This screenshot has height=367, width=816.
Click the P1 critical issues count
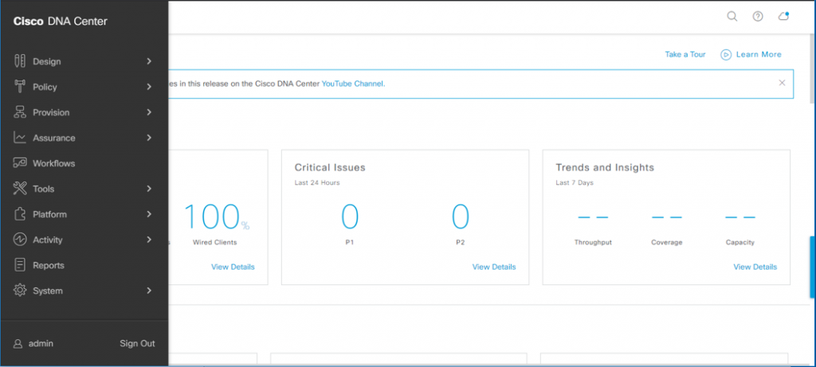point(350,217)
